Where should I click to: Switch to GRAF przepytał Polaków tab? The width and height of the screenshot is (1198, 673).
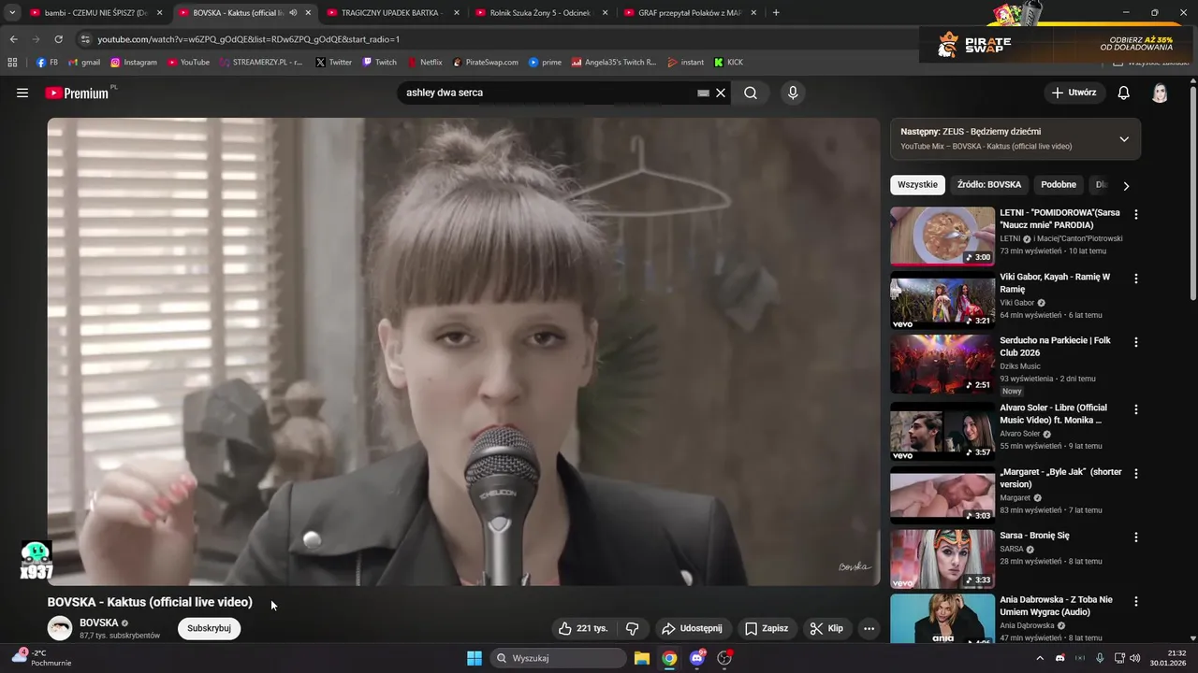[690, 13]
